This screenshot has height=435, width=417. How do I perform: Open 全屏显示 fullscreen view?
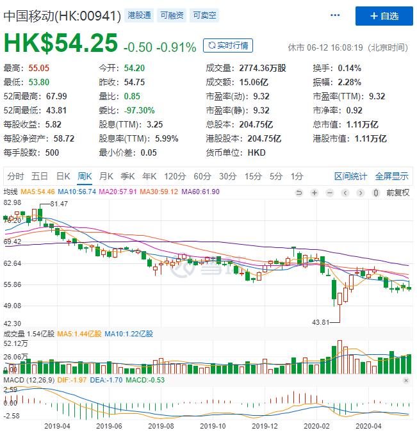pyautogui.click(x=391, y=176)
